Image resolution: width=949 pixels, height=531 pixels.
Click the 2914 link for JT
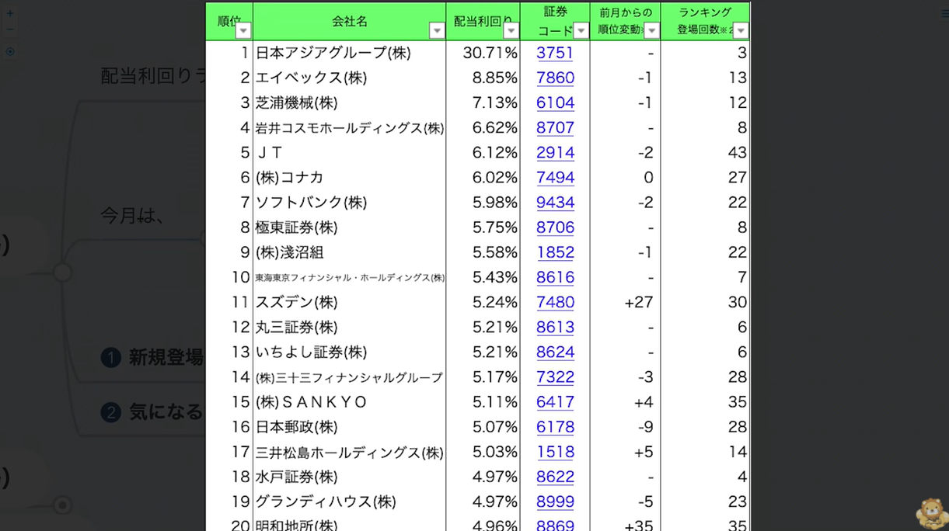pyautogui.click(x=555, y=152)
